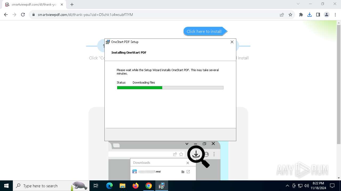Open a new Chrome tab

[72, 5]
